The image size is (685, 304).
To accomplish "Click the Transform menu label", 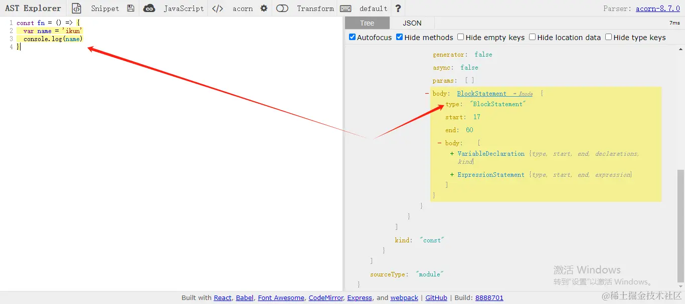I will click(315, 9).
